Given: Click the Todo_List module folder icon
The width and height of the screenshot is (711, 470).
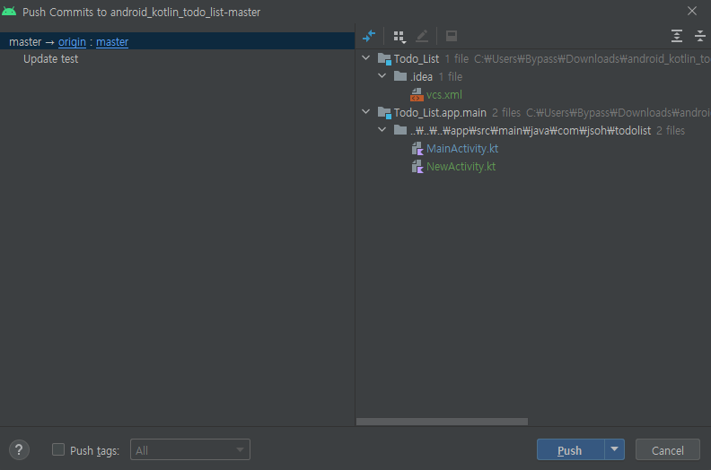Looking at the screenshot, I should 384,59.
